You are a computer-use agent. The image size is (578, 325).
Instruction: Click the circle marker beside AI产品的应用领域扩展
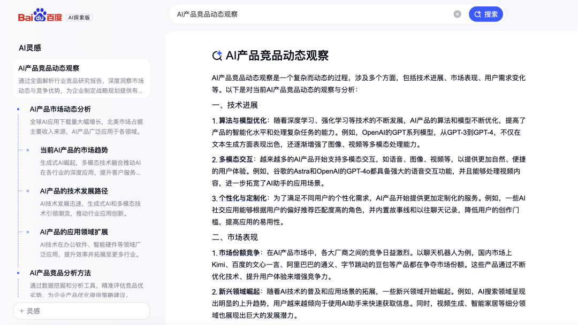click(28, 232)
